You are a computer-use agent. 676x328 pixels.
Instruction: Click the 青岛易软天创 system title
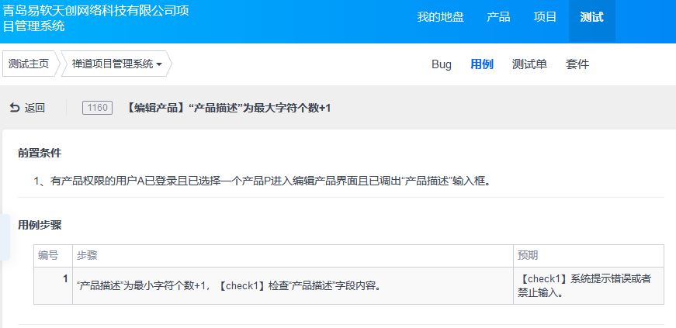click(95, 18)
